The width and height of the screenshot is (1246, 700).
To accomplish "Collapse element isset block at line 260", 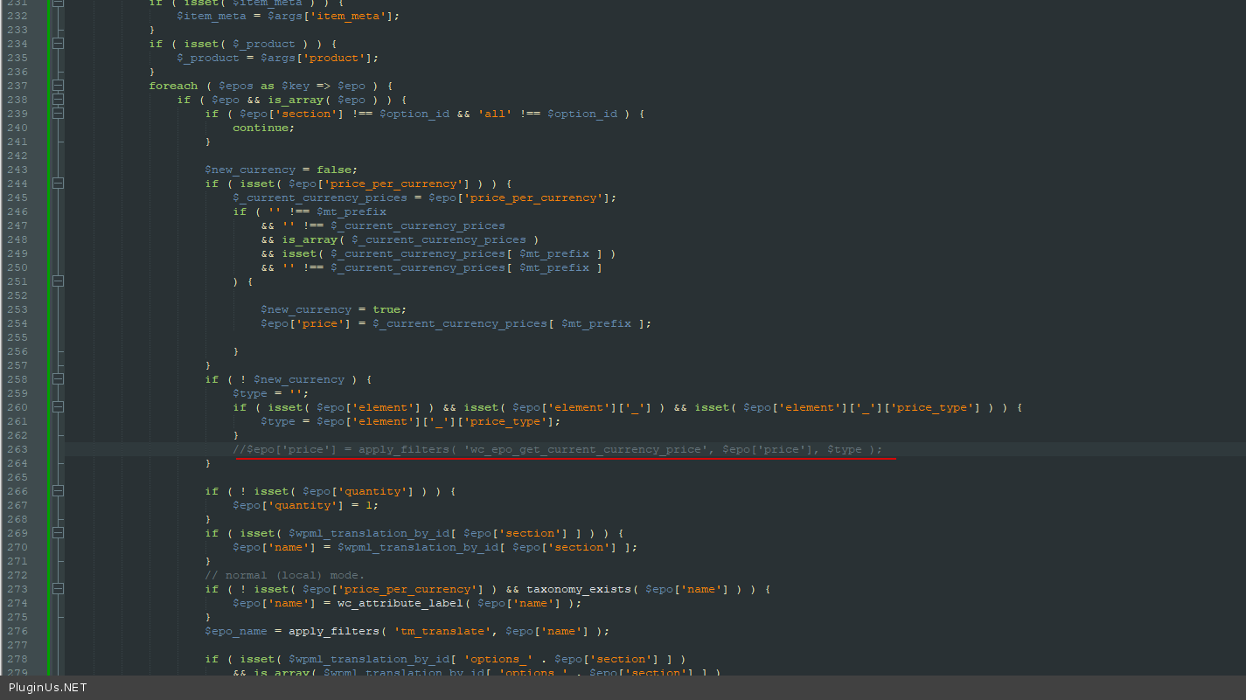I will [58, 407].
